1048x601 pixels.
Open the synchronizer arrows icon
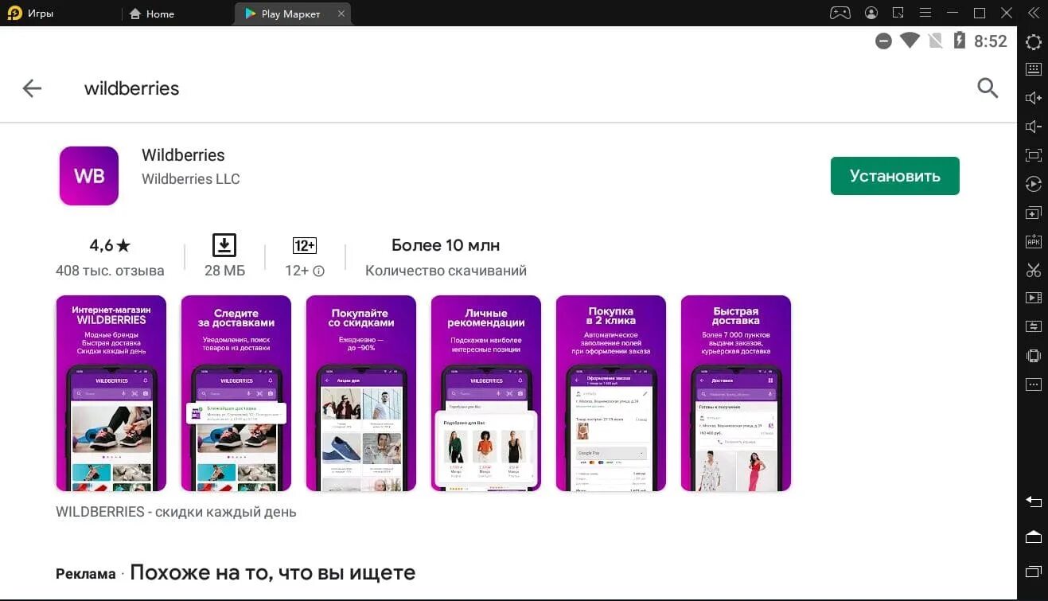1033,326
